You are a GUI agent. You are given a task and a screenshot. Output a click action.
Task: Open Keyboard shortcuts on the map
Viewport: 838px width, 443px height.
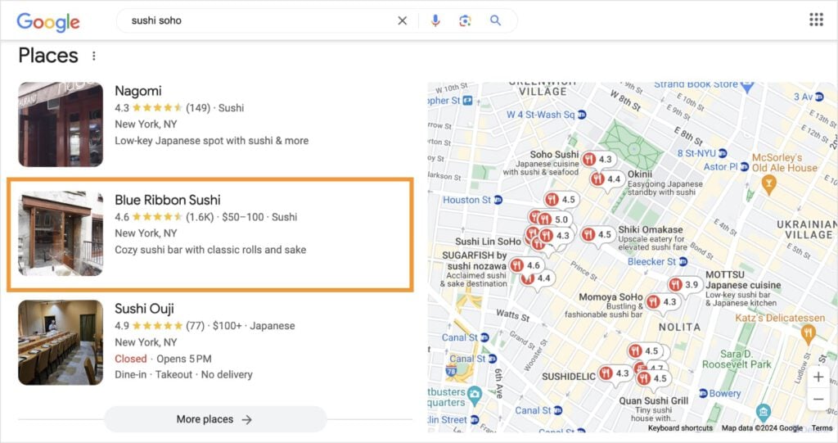tap(680, 428)
